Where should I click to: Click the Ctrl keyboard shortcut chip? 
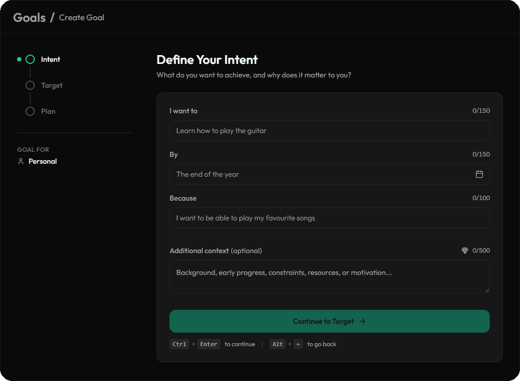[x=179, y=344]
